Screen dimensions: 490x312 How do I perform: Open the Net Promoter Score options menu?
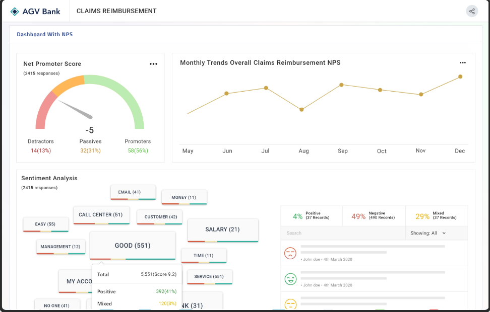(x=153, y=63)
